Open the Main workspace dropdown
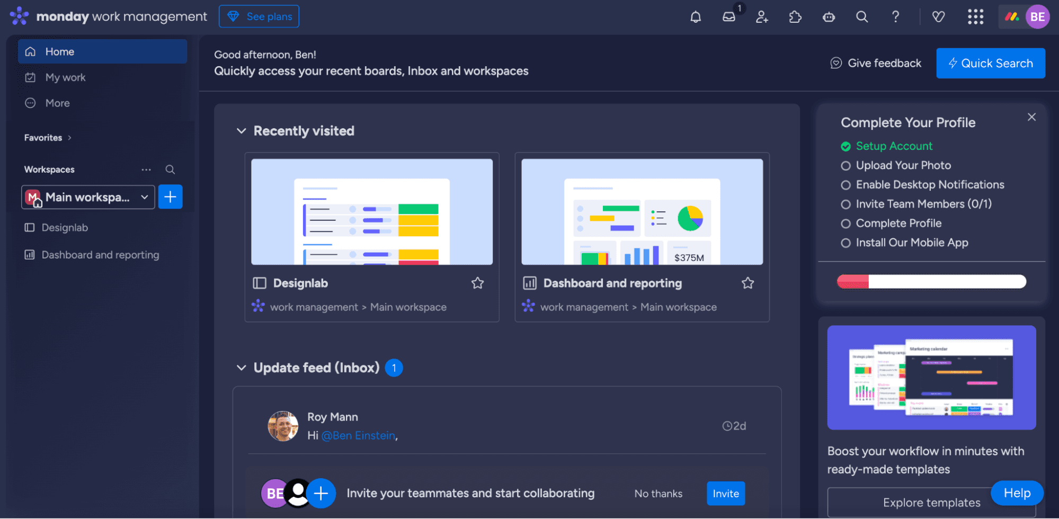 [x=88, y=197]
